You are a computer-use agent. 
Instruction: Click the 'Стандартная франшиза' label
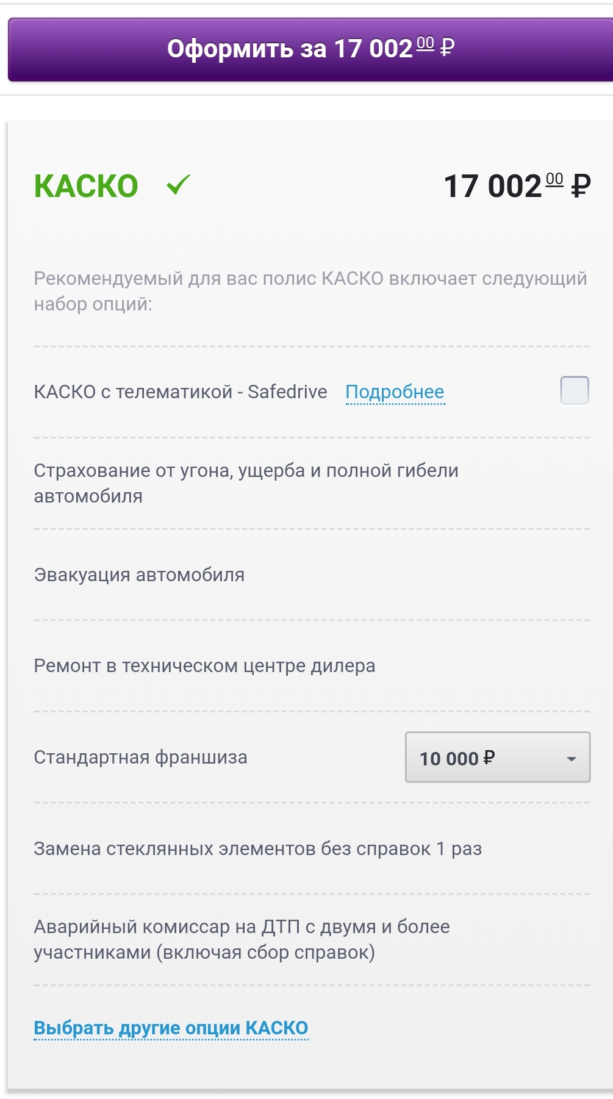coord(140,757)
